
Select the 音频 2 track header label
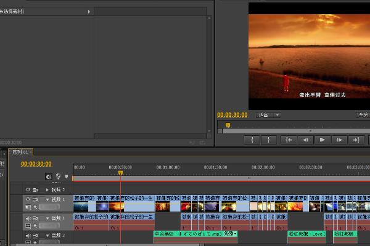click(x=58, y=236)
